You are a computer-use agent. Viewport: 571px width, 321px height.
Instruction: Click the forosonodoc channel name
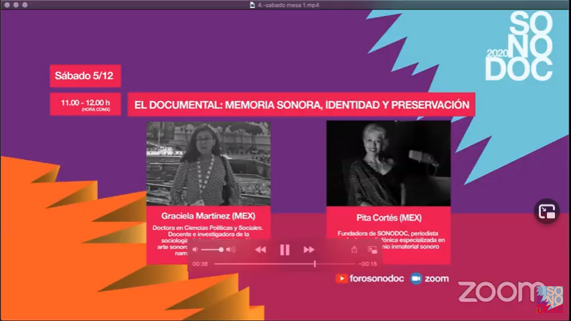(377, 278)
